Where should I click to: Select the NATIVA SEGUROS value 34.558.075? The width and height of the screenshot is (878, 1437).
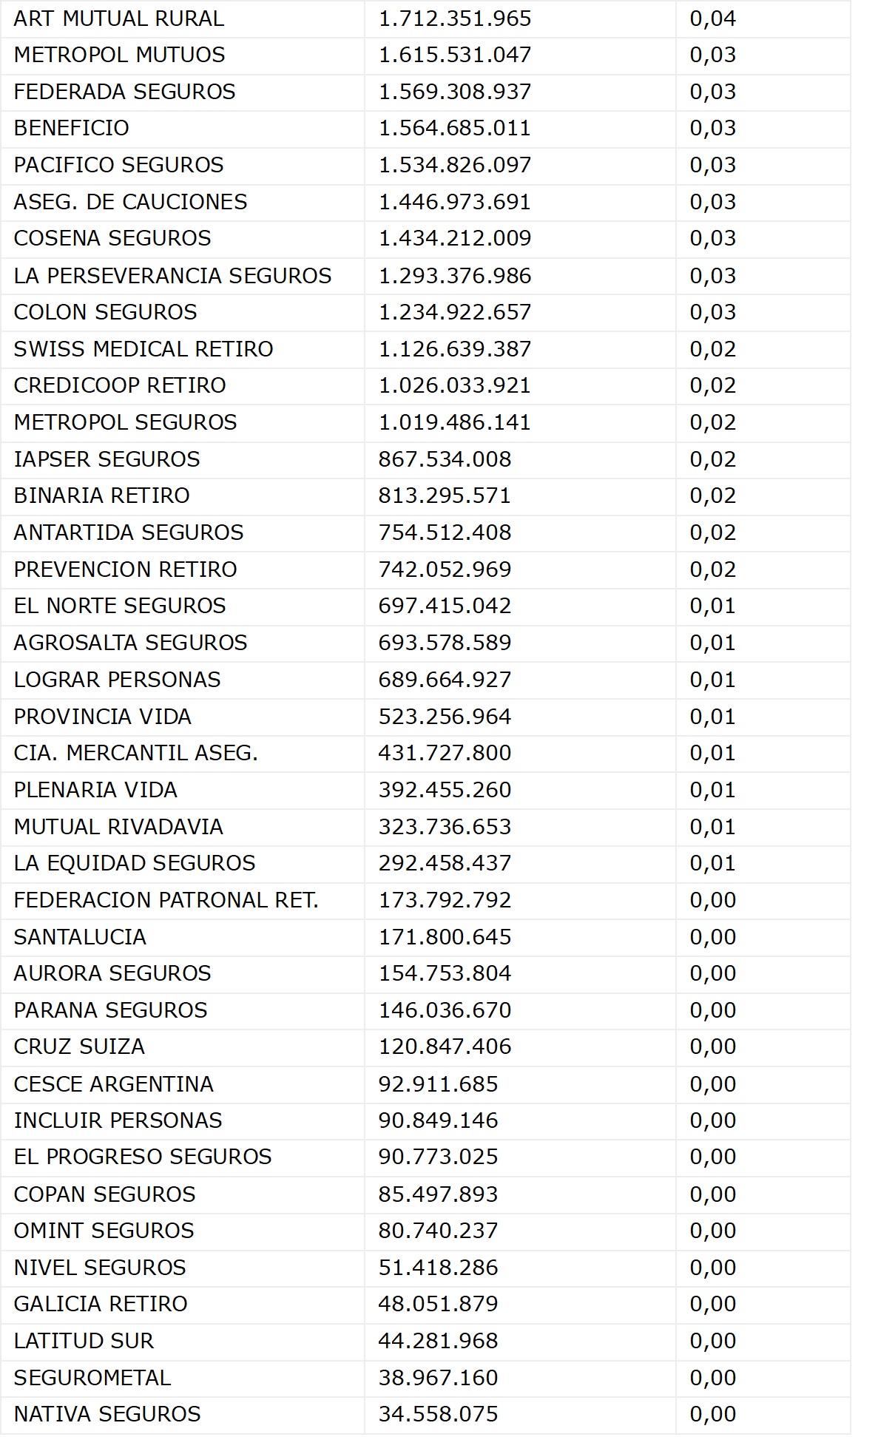pos(438,1414)
